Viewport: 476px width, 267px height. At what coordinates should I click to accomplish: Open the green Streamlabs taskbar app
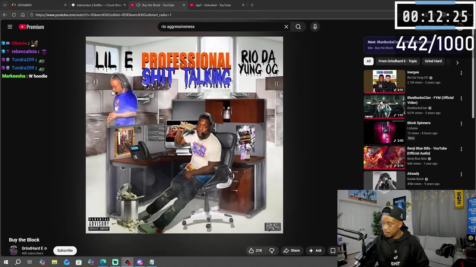(115, 262)
